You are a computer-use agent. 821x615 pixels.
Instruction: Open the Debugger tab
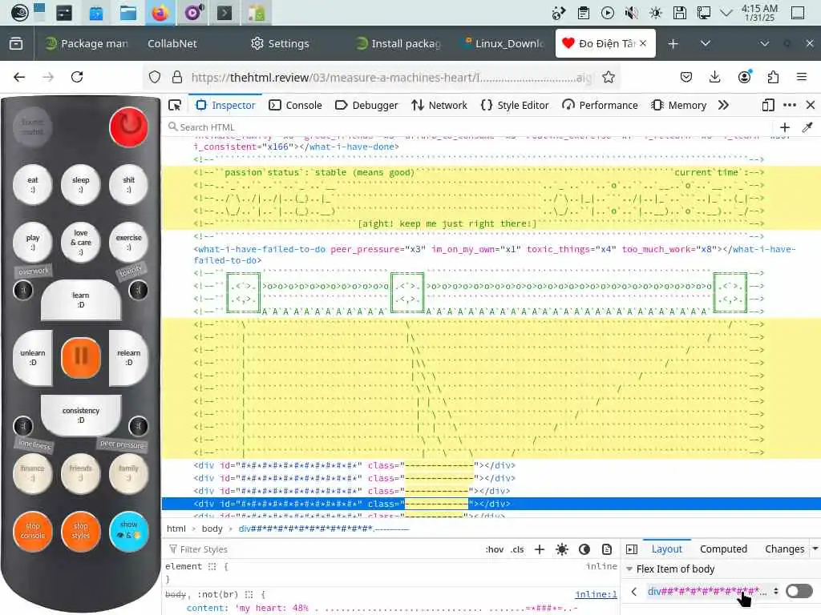coord(366,105)
